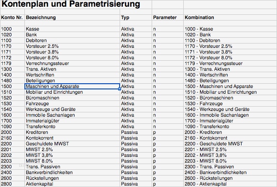277x187 pixels.
Task: Select the 'MWST 8.0%' description cell
Action: [x=72, y=161]
